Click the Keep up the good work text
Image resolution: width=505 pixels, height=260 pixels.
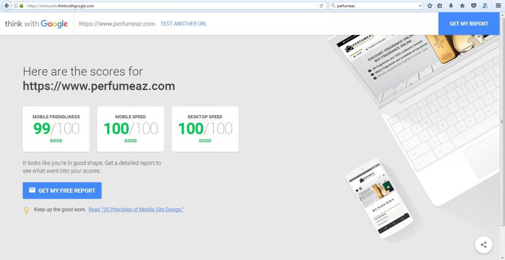pyautogui.click(x=60, y=209)
